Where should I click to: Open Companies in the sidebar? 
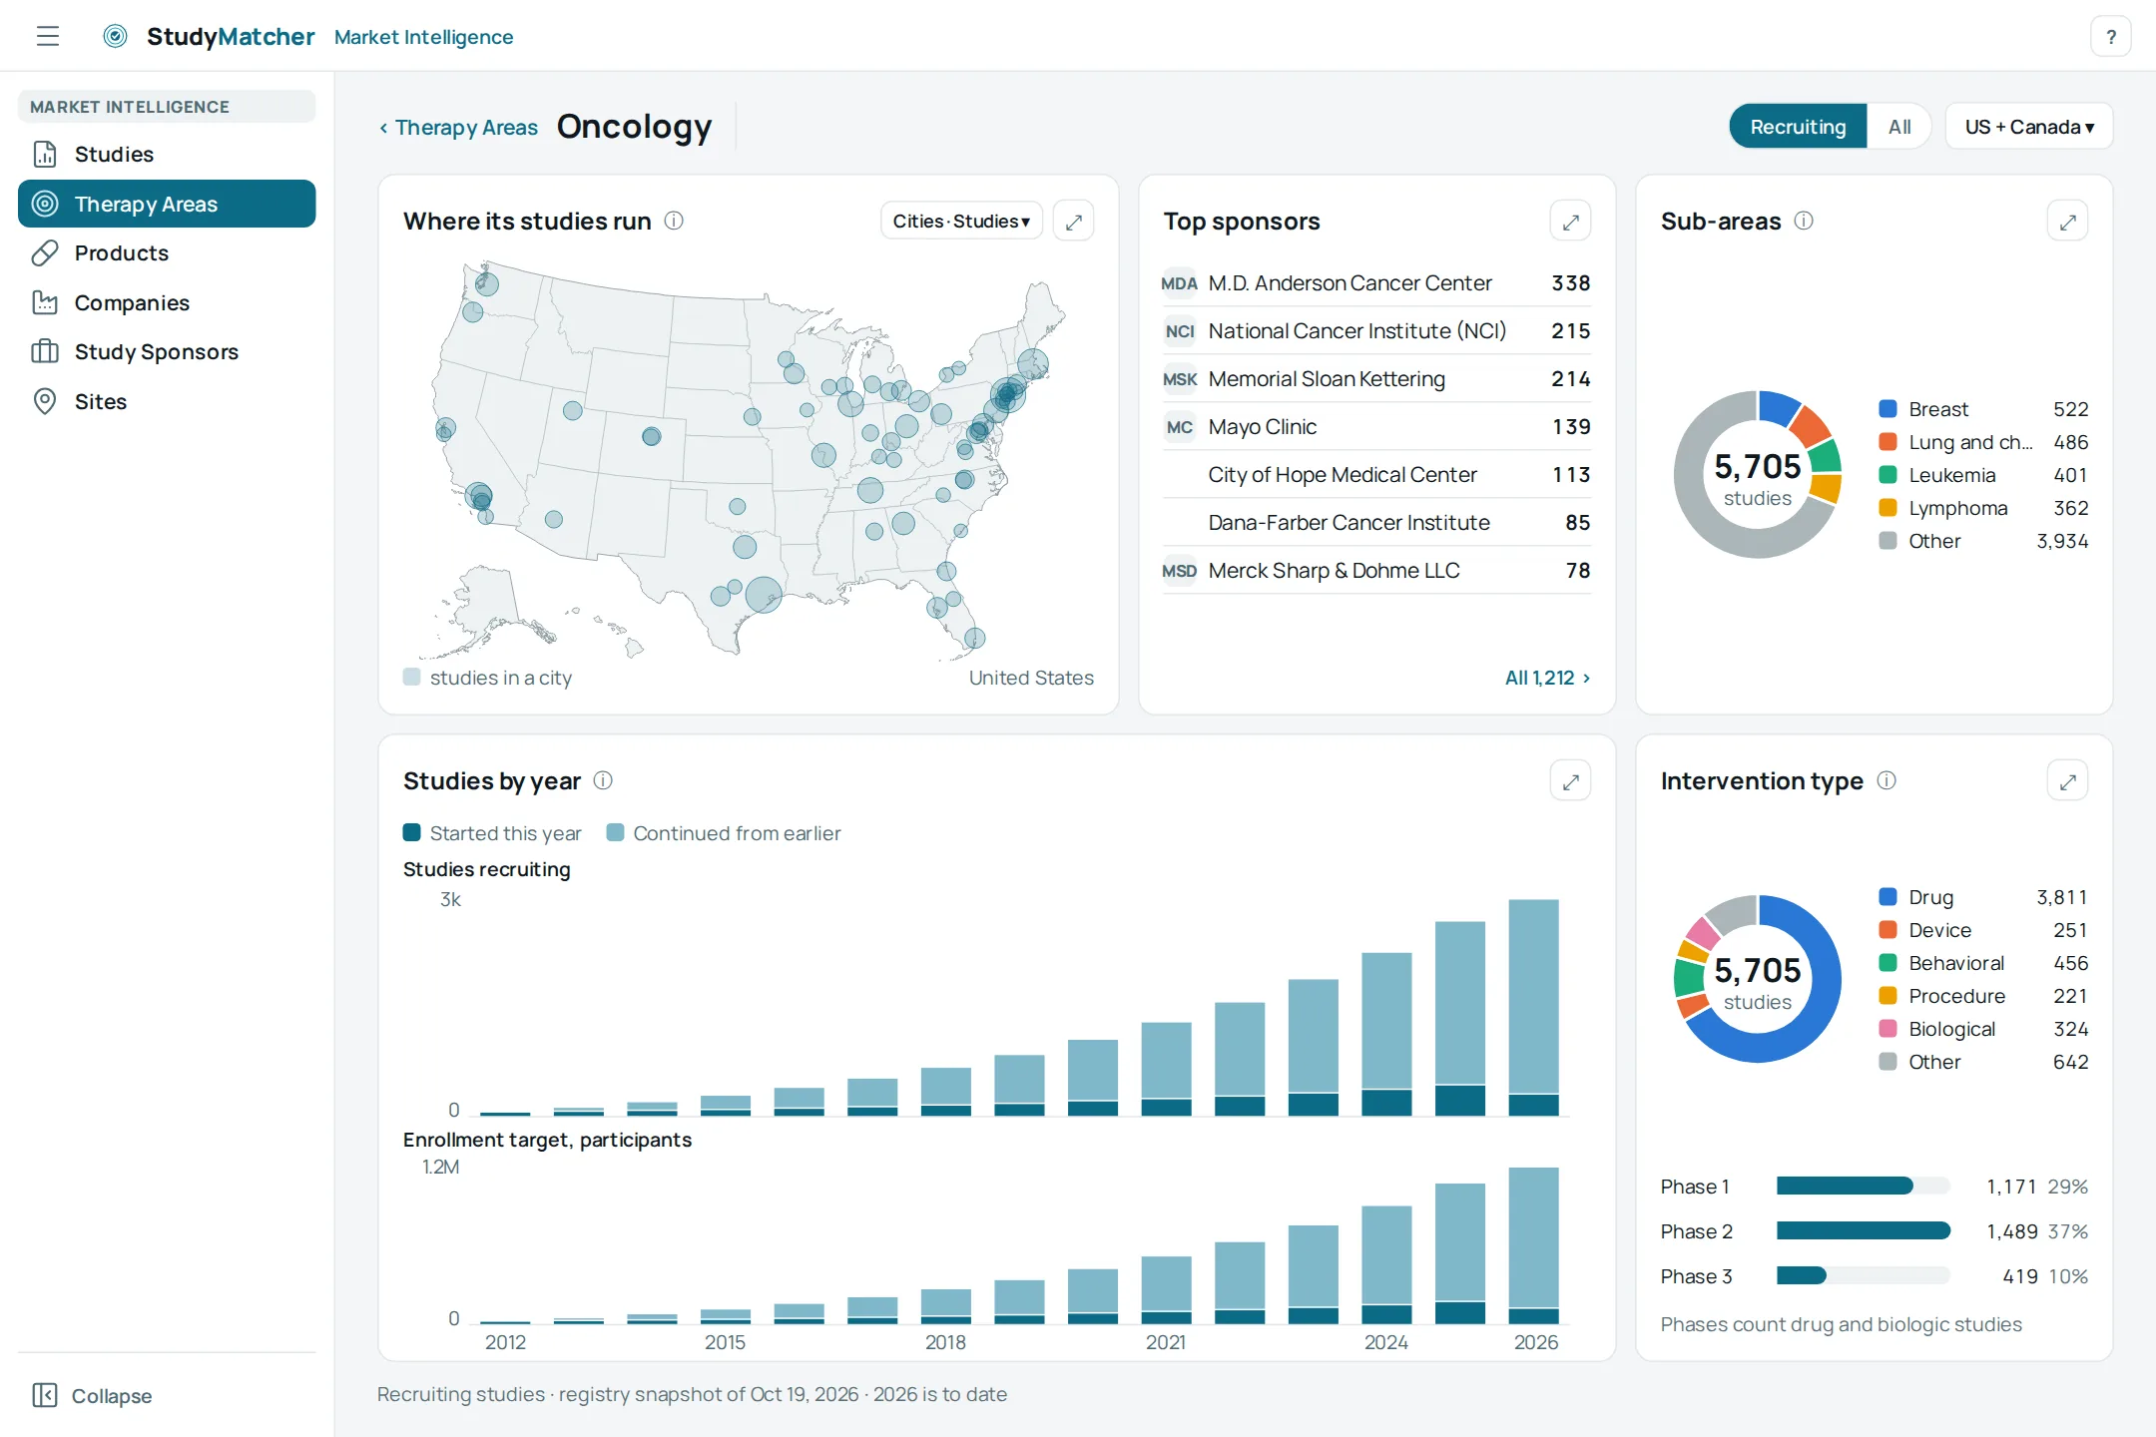167,302
